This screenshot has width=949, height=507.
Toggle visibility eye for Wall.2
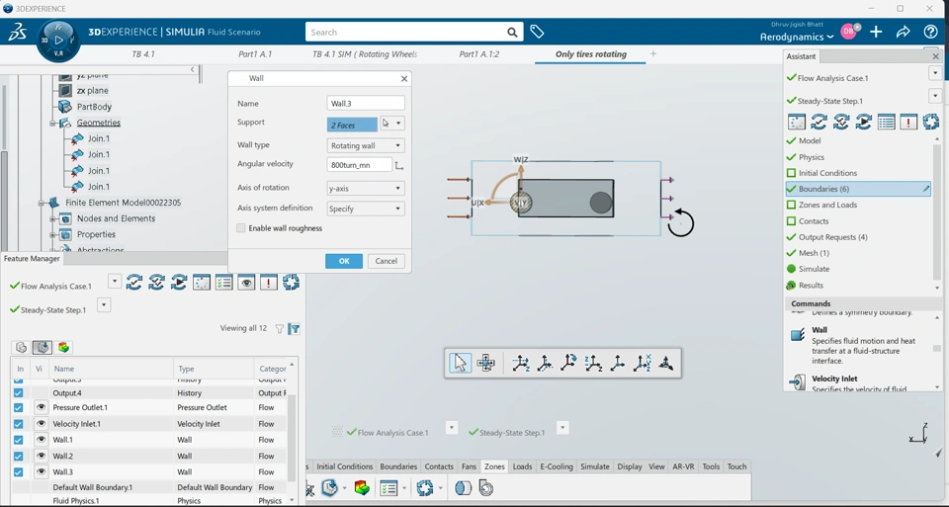(41, 456)
